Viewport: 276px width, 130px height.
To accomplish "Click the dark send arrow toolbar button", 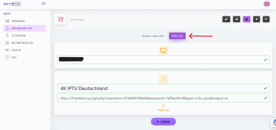I will pyautogui.click(x=266, y=19).
